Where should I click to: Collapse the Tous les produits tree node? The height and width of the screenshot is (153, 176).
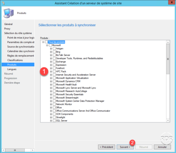coord(43,42)
